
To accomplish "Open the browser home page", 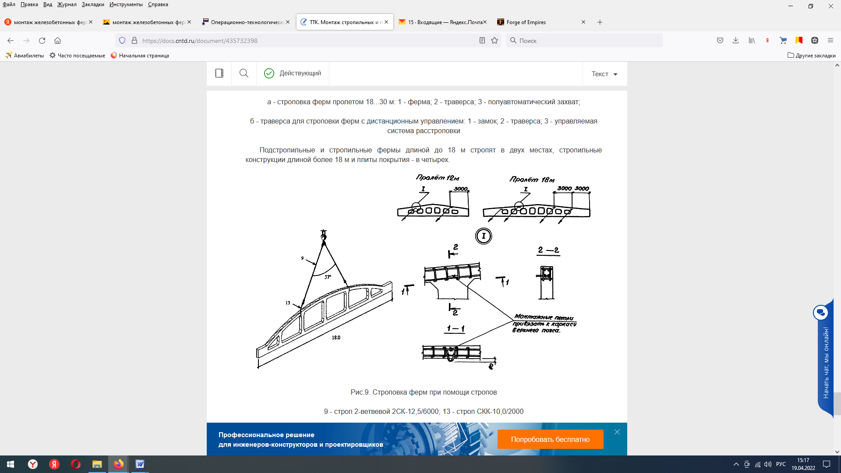I will [57, 40].
